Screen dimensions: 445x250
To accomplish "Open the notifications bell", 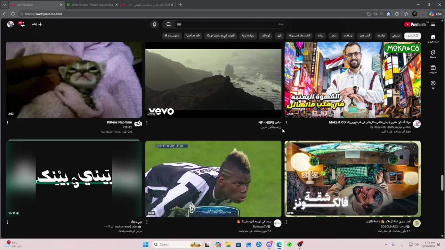I will tap(22, 24).
